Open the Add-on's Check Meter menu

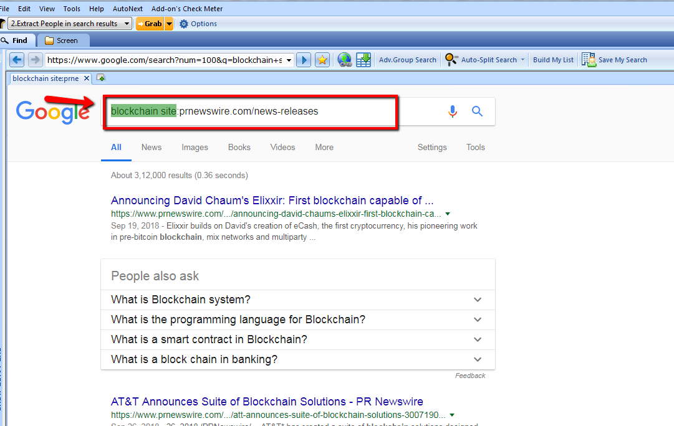[187, 9]
